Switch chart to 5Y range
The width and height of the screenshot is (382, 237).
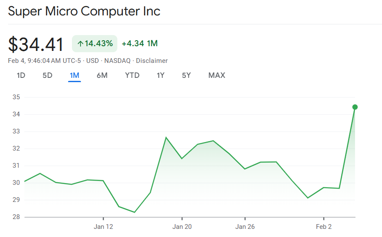186,76
